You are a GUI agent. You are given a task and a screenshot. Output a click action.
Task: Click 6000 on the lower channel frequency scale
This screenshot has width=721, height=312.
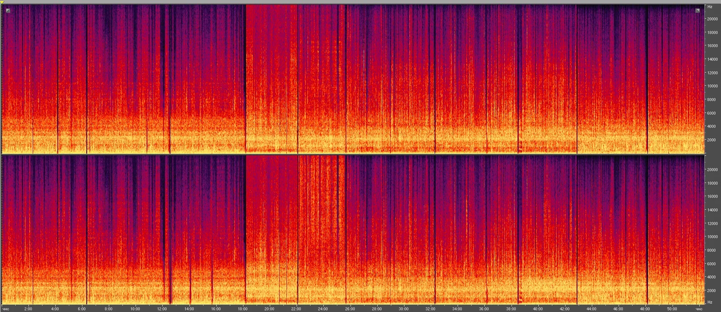(712, 264)
